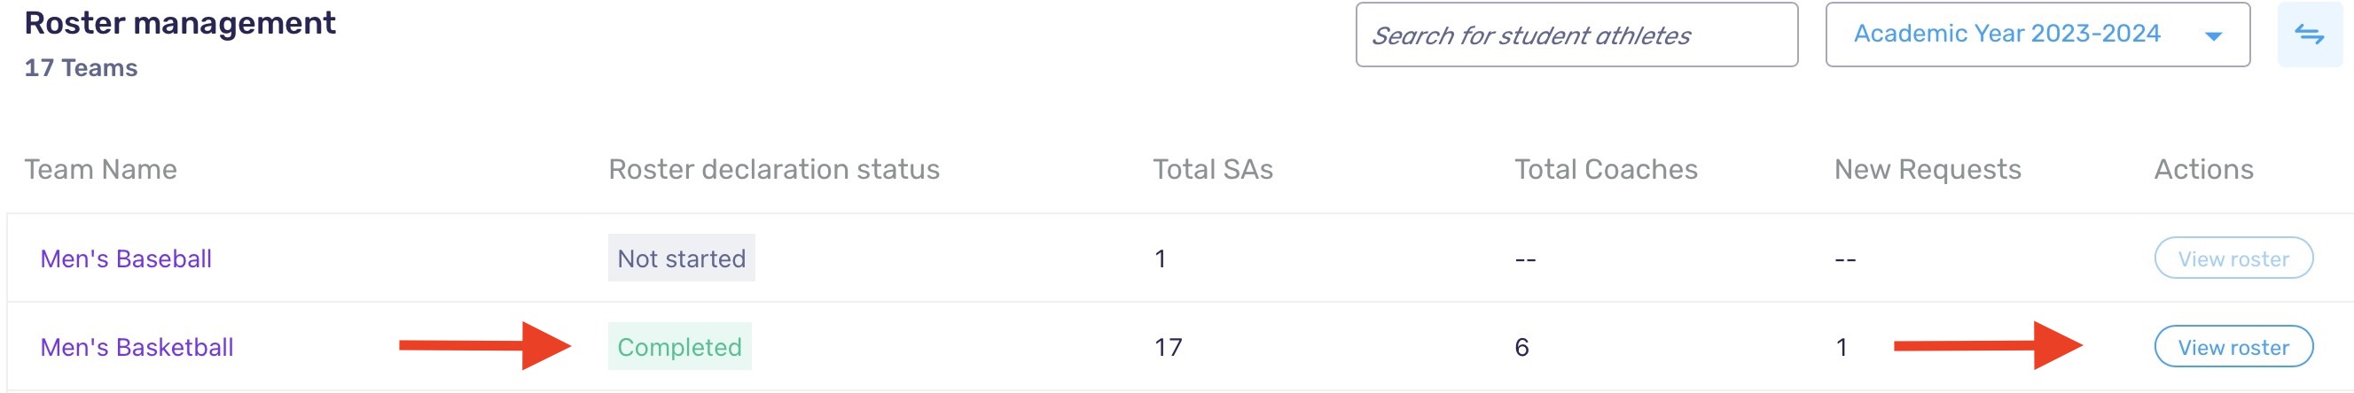Click the Roster management page heading
Viewport: 2354px width, 393px height.
click(180, 23)
